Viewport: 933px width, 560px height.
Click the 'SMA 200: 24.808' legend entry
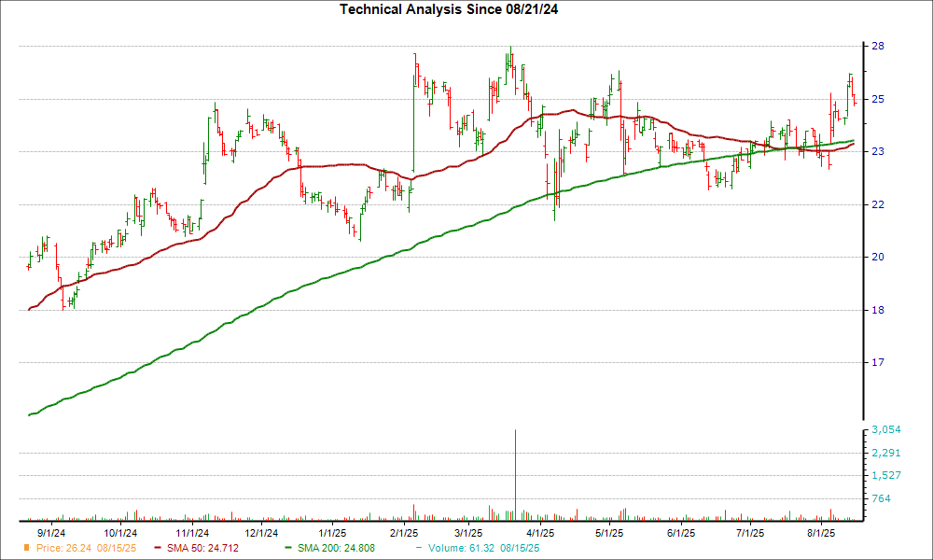click(336, 548)
